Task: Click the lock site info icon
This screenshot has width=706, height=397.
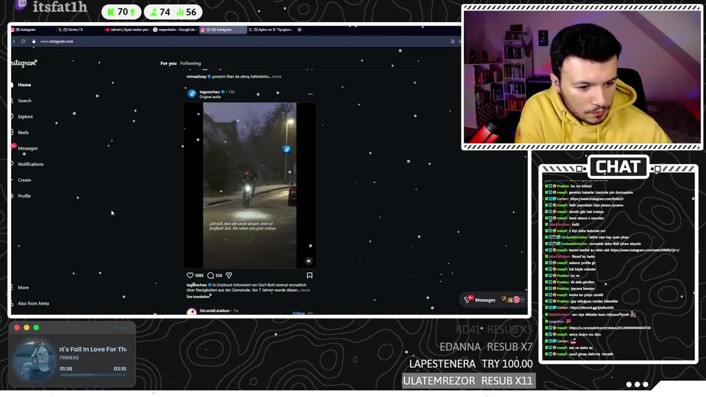Action: pyautogui.click(x=34, y=41)
